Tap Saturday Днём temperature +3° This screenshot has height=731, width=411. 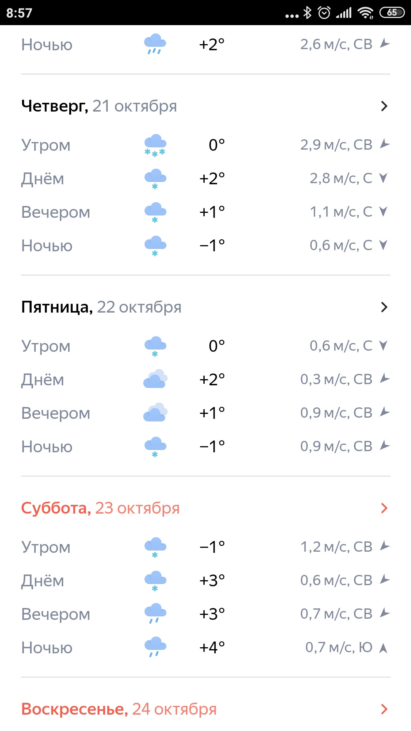[212, 581]
